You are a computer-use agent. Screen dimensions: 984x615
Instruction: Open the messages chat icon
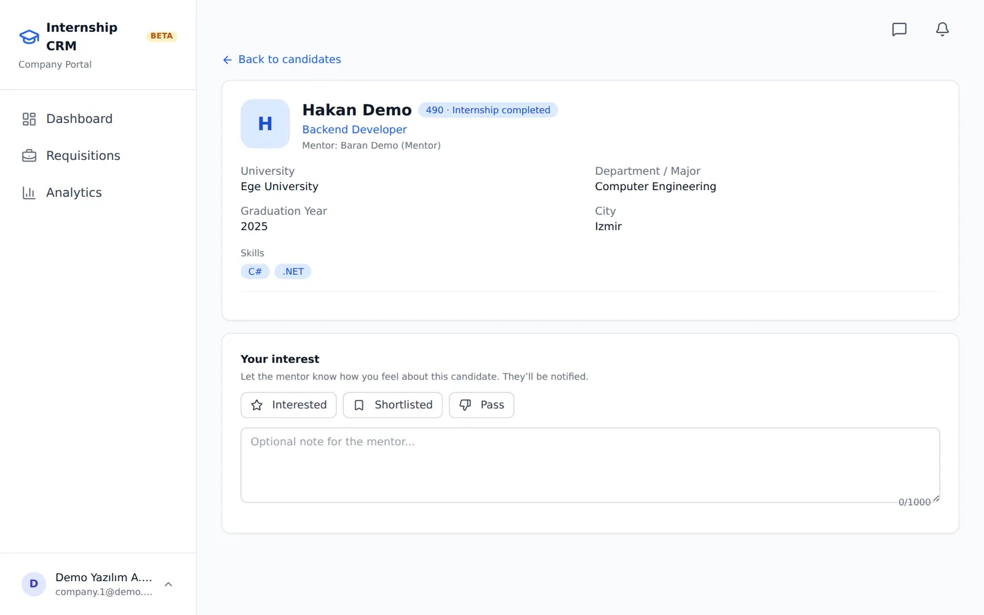pos(899,30)
